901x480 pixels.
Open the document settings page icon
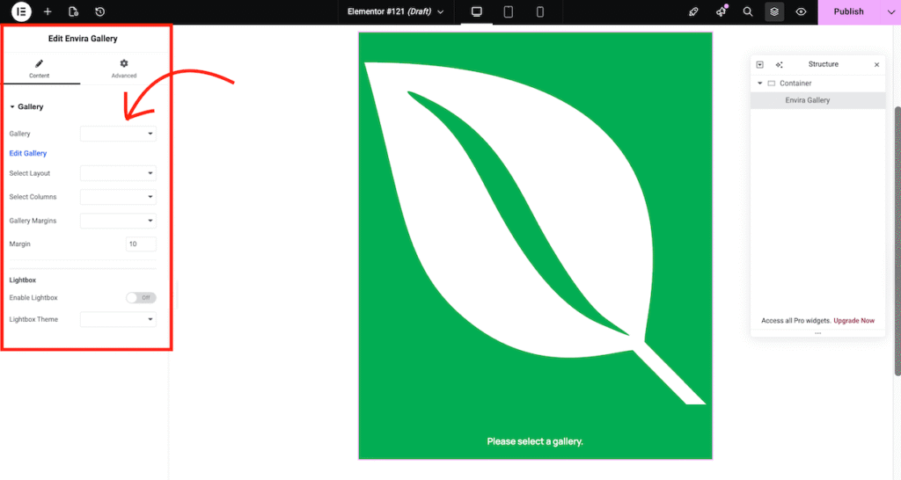point(74,11)
